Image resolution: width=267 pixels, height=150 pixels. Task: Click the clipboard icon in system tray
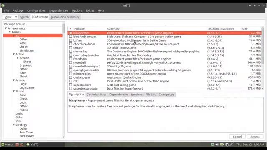point(227,145)
